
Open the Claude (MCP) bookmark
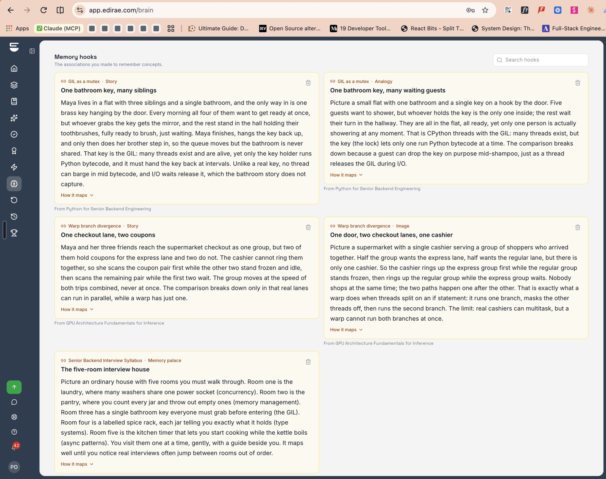tap(59, 28)
